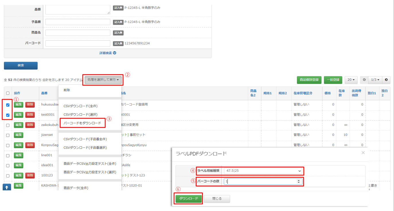Click stepper arrows in バーコードの数 field

[x=299, y=181]
